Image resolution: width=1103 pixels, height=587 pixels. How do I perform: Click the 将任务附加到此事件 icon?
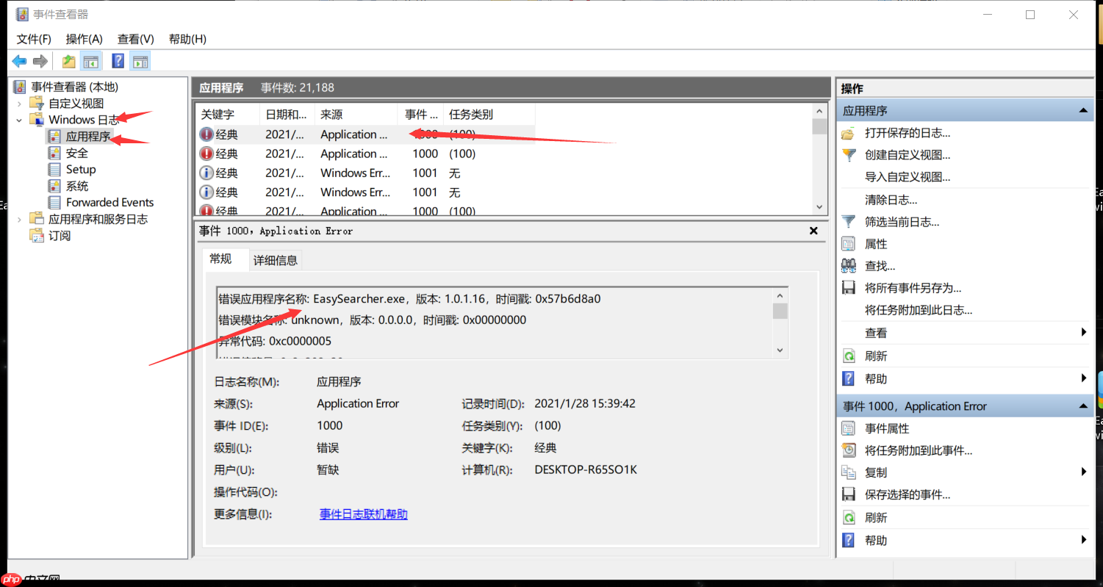pos(849,450)
